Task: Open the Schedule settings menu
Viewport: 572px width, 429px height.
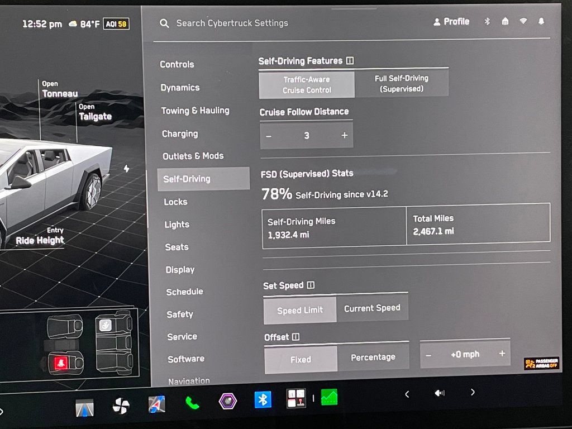Action: (x=184, y=292)
